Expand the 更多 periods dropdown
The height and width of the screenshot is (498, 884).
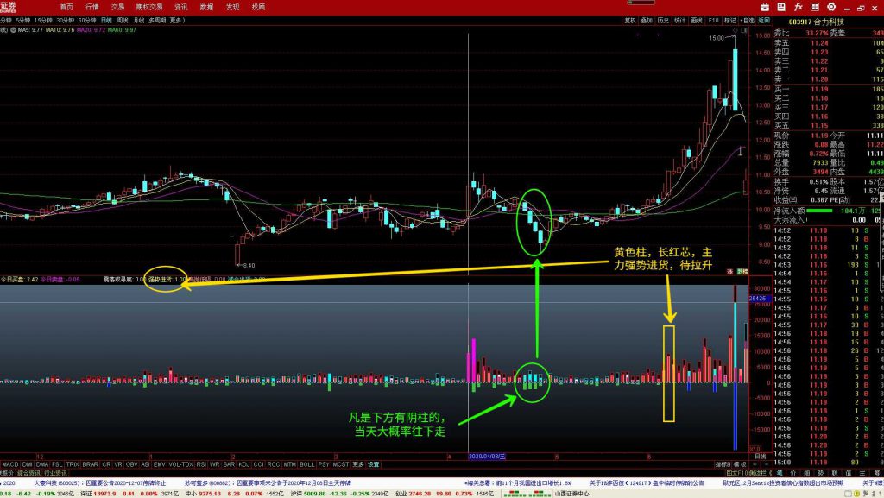click(x=176, y=19)
